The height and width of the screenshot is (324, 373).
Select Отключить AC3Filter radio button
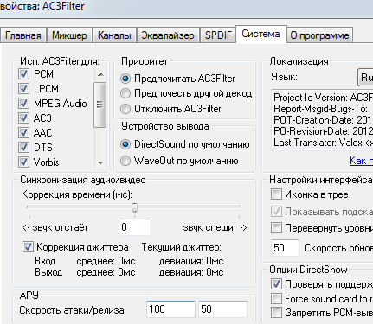point(125,109)
